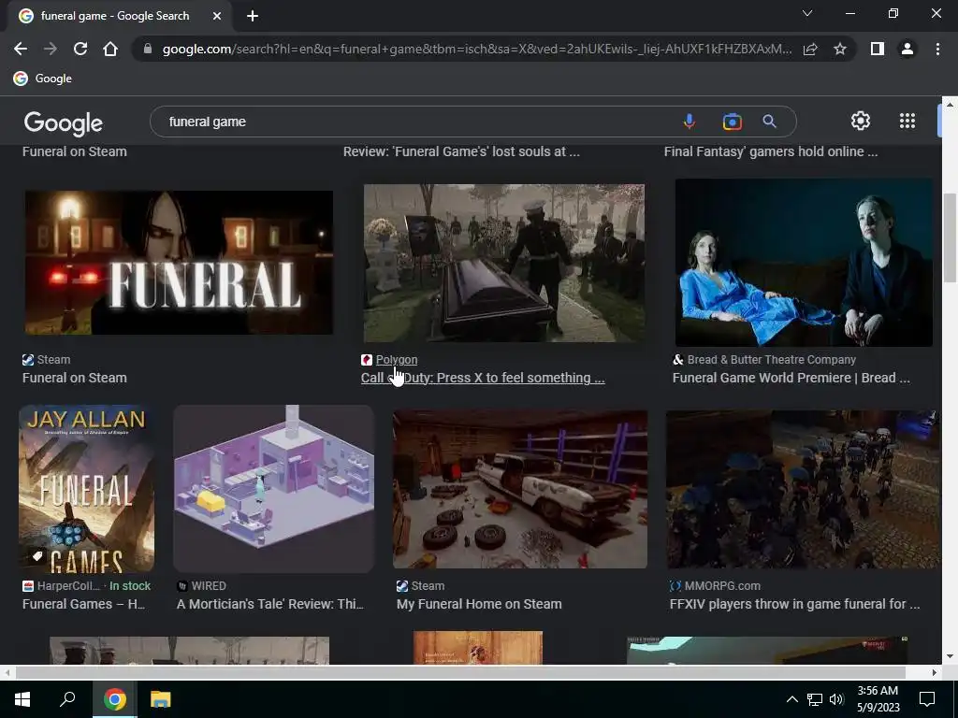Open the Chrome profile icon
The height and width of the screenshot is (718, 958).
907,49
